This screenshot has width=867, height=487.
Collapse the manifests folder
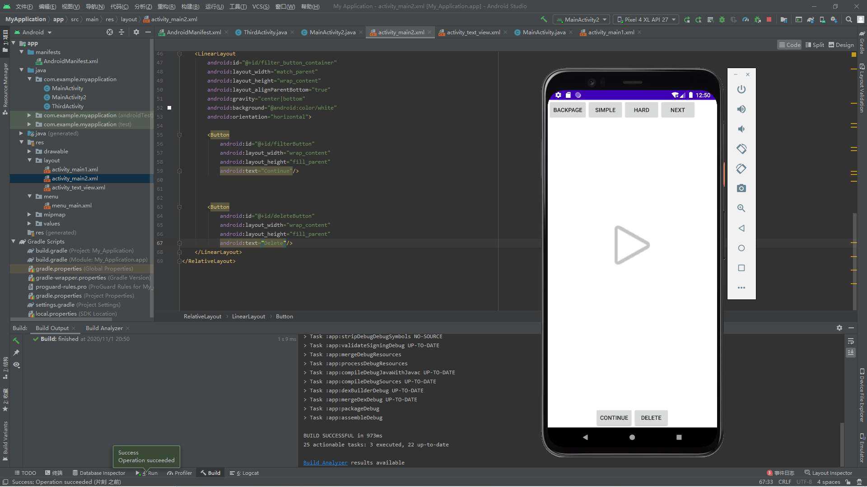coord(21,52)
